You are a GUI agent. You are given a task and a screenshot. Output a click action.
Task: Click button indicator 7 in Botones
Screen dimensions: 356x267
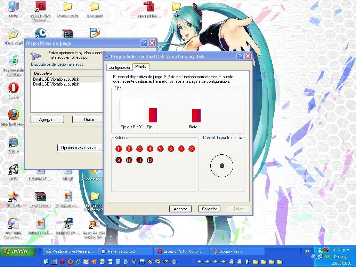click(181, 149)
